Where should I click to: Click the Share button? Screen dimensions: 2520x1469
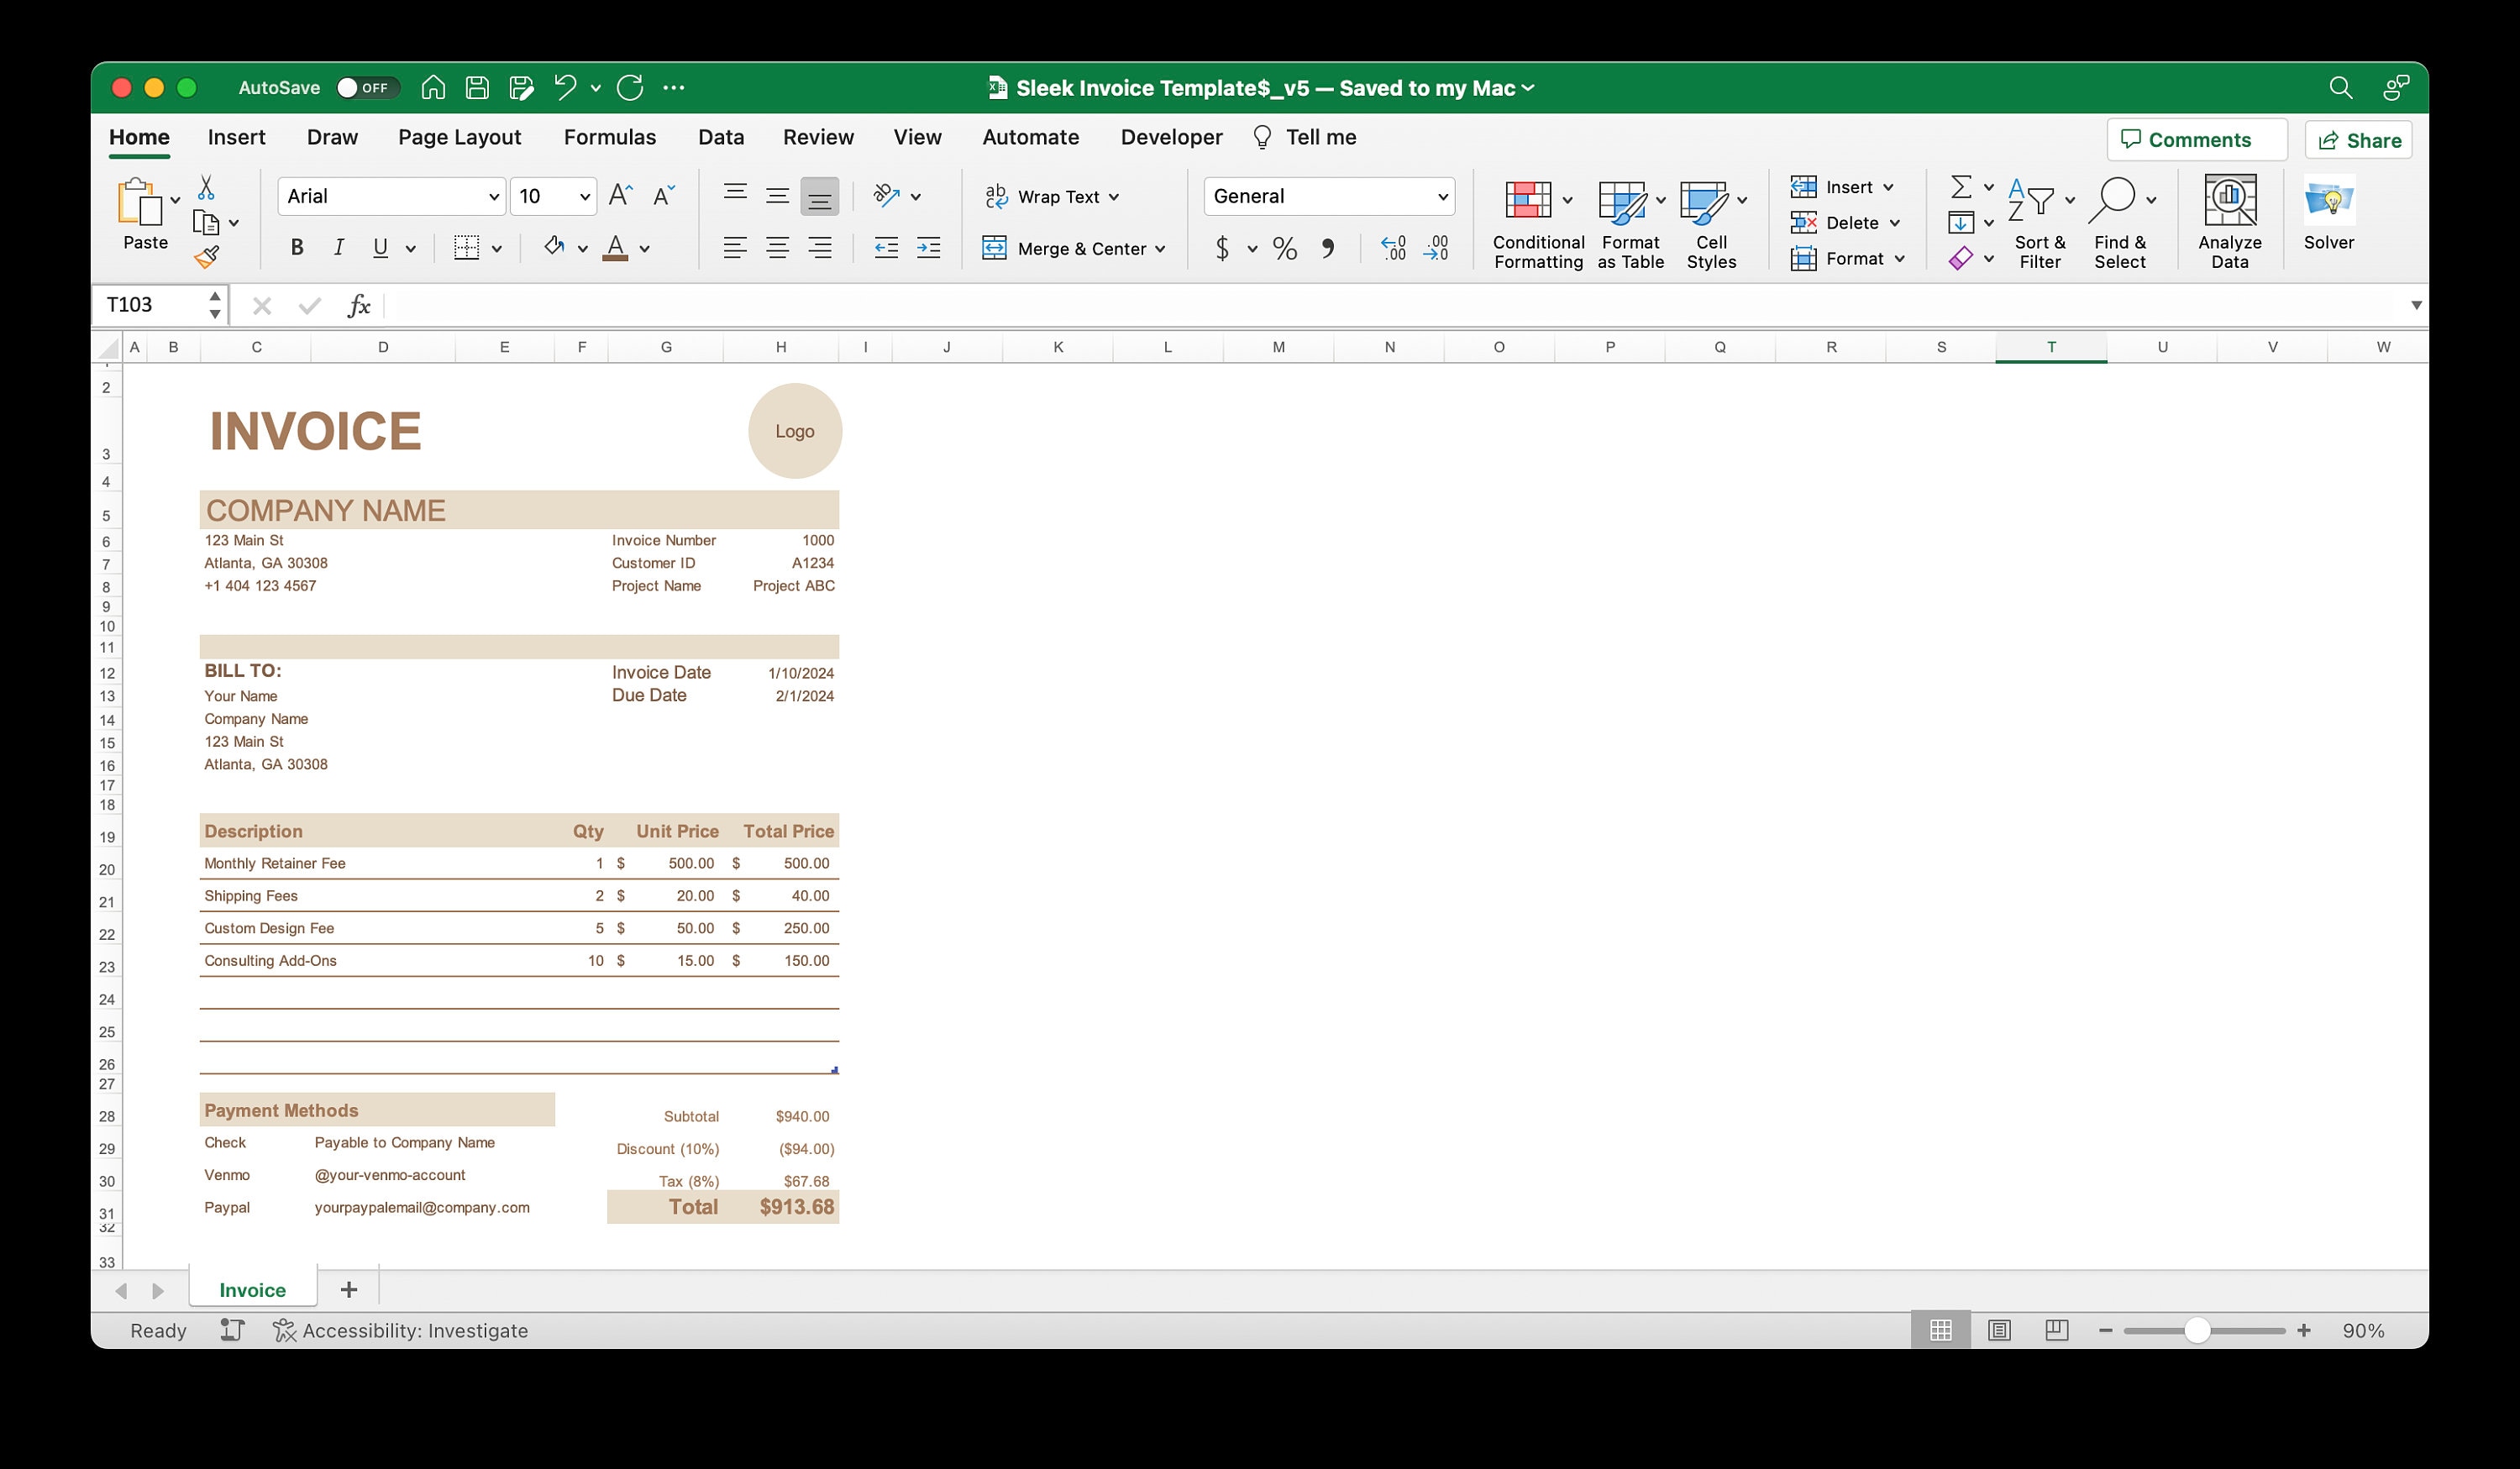click(x=2359, y=140)
